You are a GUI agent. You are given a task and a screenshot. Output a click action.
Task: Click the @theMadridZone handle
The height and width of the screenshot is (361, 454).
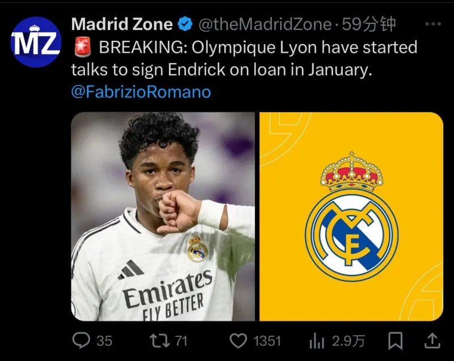point(265,24)
